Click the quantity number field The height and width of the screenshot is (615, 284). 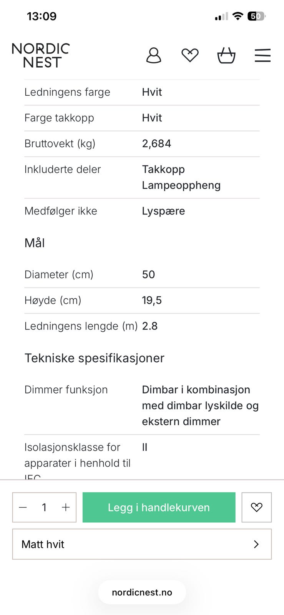[x=44, y=507]
